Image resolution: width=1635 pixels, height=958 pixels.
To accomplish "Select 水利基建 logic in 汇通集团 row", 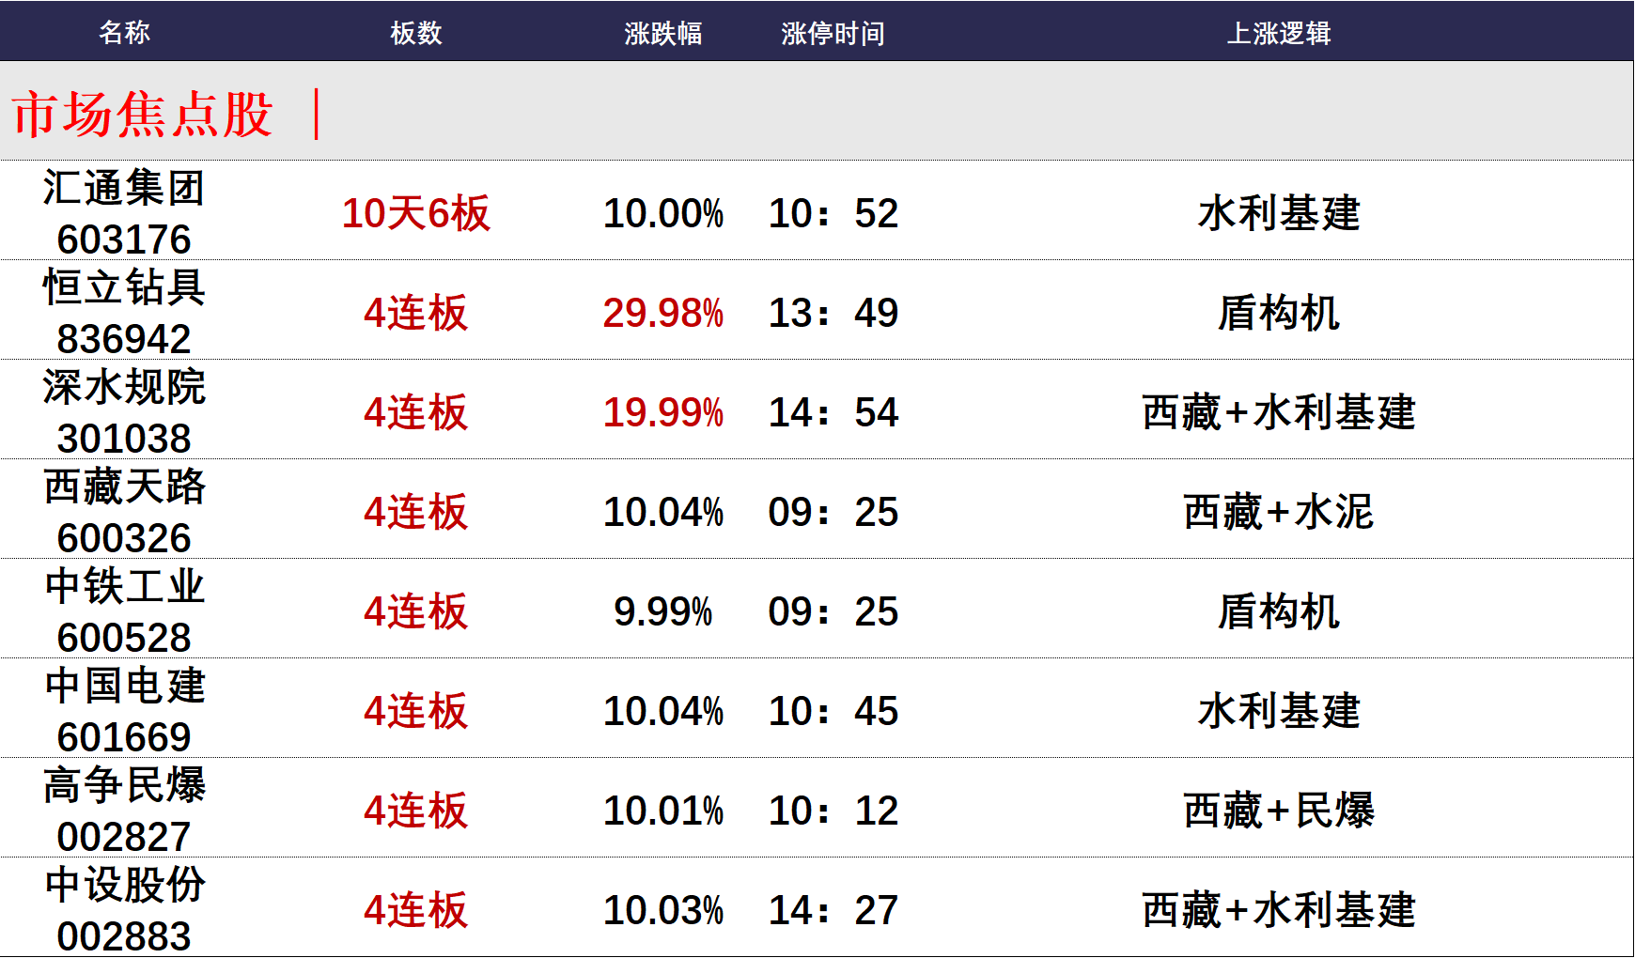I will point(1279,213).
